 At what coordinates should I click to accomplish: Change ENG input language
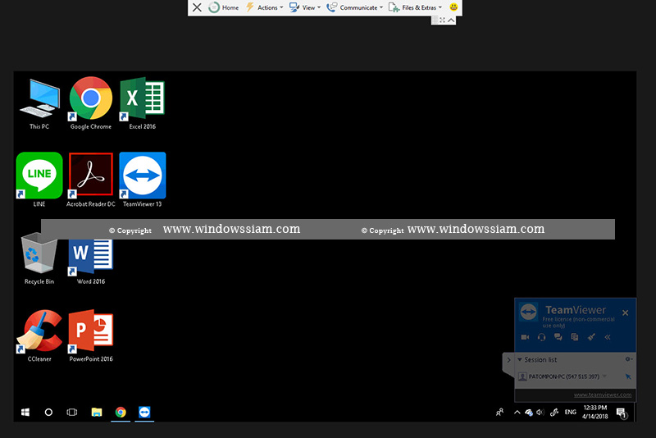570,413
